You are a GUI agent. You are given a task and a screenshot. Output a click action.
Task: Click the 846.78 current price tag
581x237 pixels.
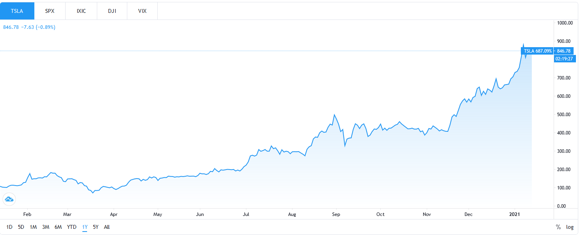[564, 51]
